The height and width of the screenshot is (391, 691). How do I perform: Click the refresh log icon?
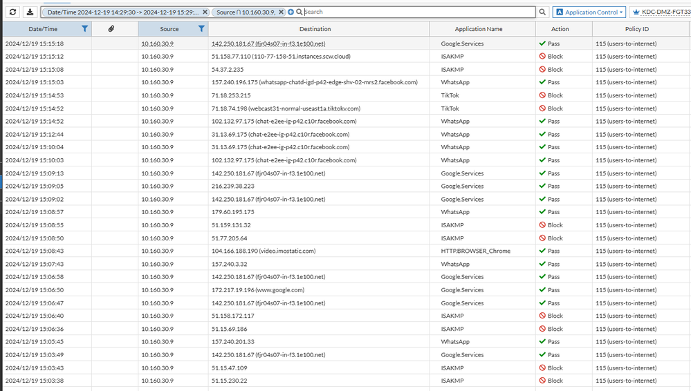tap(12, 12)
